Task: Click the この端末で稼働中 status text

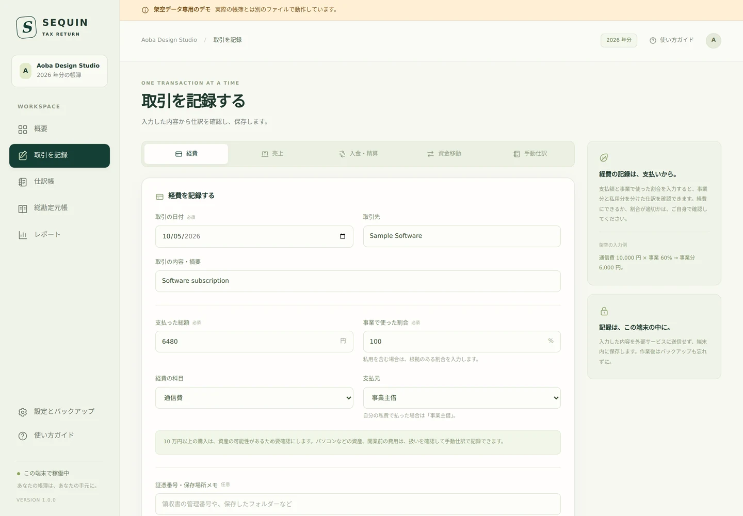Action: point(46,474)
